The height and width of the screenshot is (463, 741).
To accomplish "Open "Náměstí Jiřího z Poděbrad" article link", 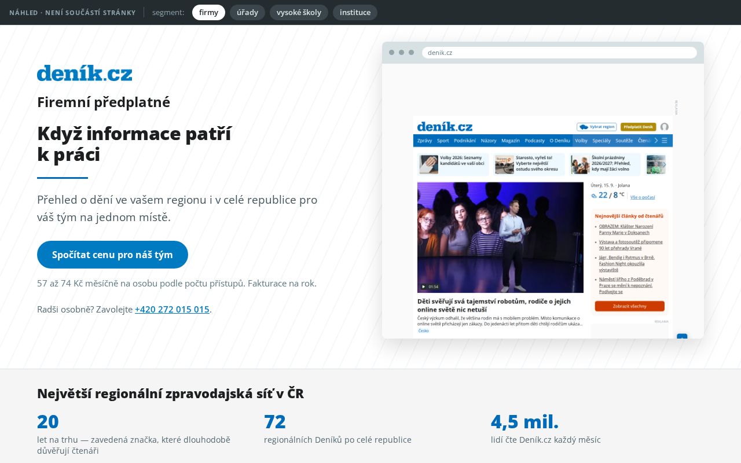I will coord(626,285).
